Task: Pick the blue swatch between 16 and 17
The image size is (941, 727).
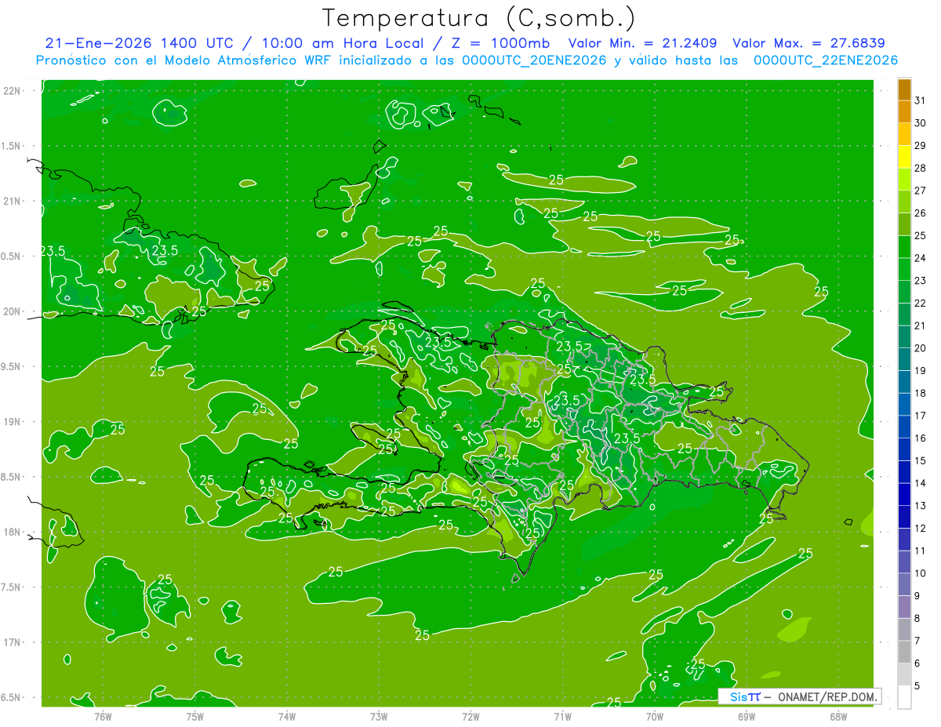Action: click(904, 427)
